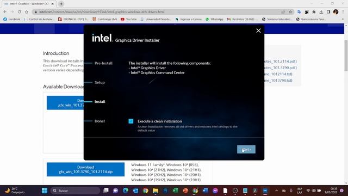
Task: Open release notes 101.2114.pdf link
Action: tap(281, 62)
